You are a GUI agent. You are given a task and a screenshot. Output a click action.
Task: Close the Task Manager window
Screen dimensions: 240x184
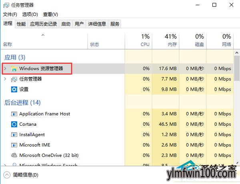232,5
